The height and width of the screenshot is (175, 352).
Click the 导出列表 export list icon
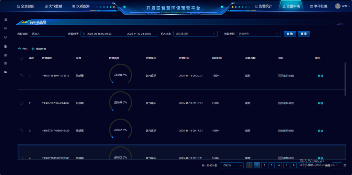pos(33,49)
